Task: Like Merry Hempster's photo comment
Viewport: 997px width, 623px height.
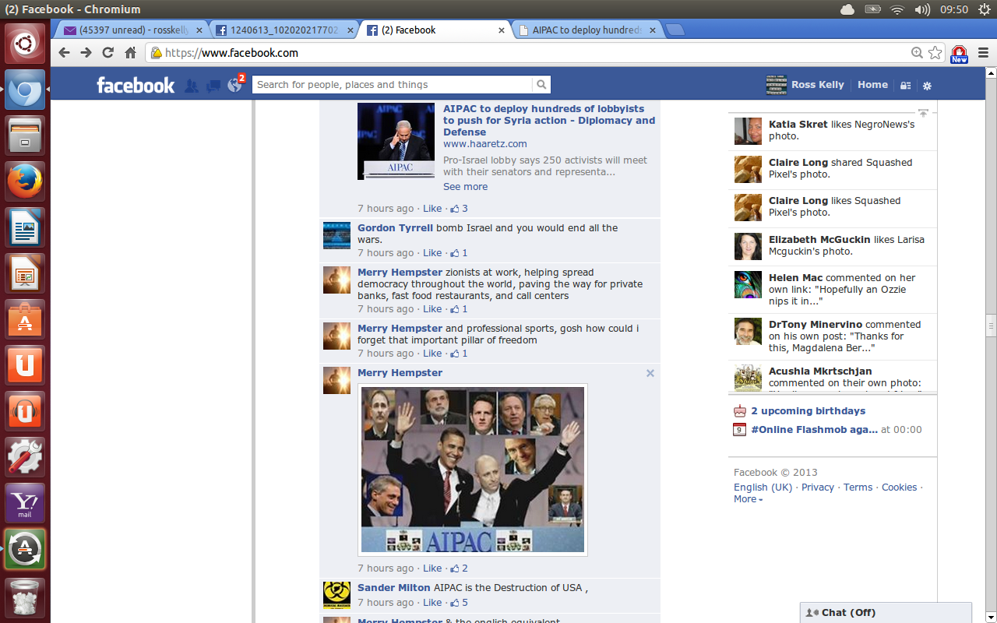Action: pyautogui.click(x=432, y=568)
